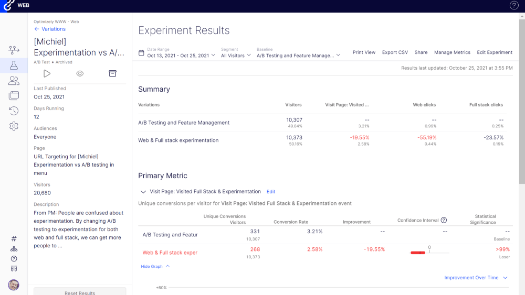Viewport: 525px width, 295px height.
Task: Open the Baseline variation dropdown
Action: [x=298, y=56]
